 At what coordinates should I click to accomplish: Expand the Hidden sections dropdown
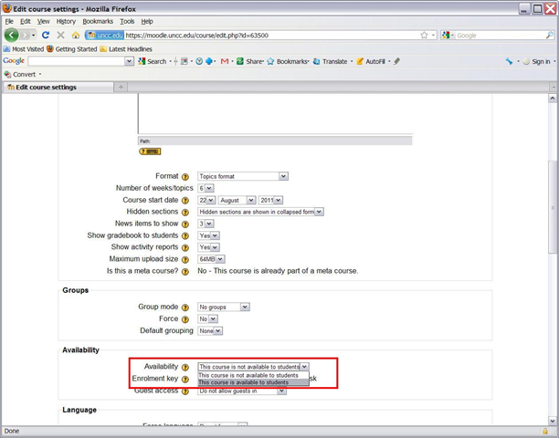click(261, 212)
